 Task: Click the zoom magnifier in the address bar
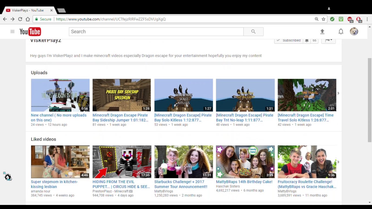(316, 19)
